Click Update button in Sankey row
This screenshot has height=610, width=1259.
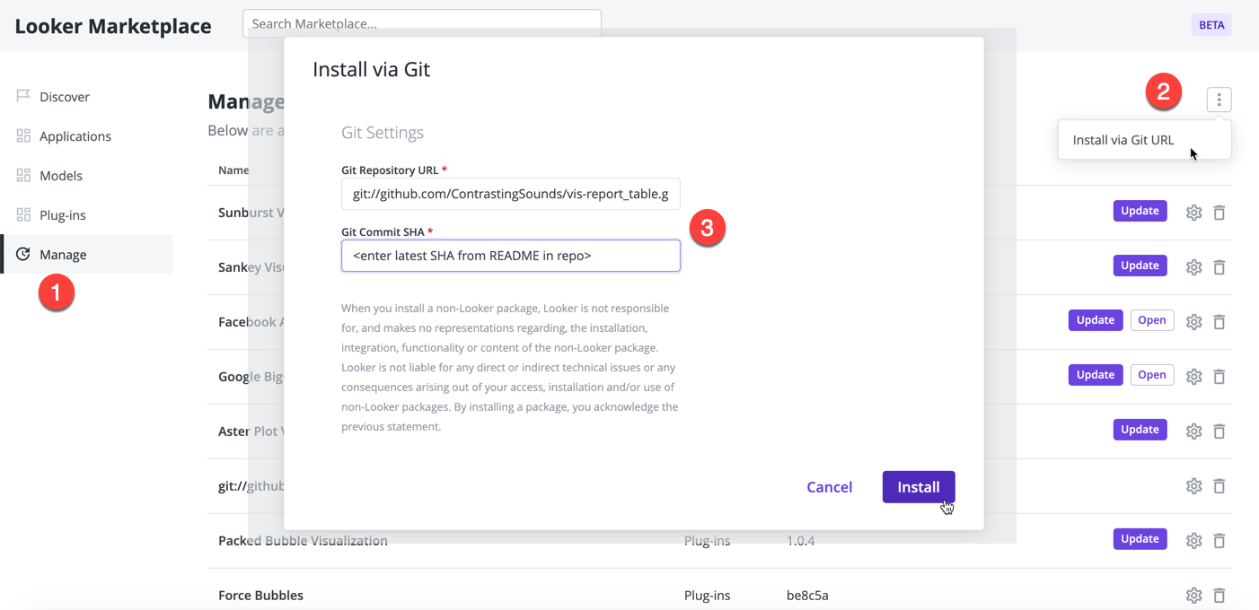(1140, 266)
